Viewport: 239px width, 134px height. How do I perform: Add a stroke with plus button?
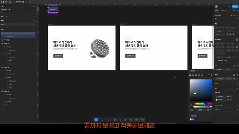237,84
